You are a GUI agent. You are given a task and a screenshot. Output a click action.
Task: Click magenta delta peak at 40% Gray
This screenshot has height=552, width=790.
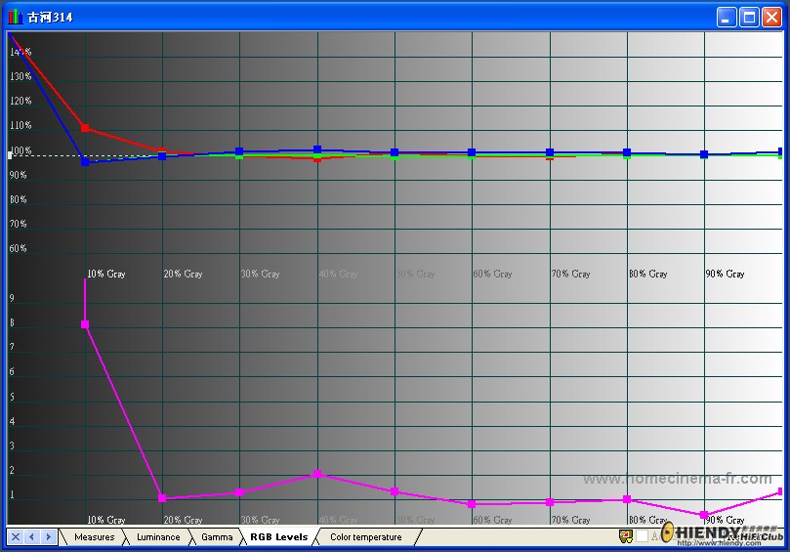pos(317,474)
